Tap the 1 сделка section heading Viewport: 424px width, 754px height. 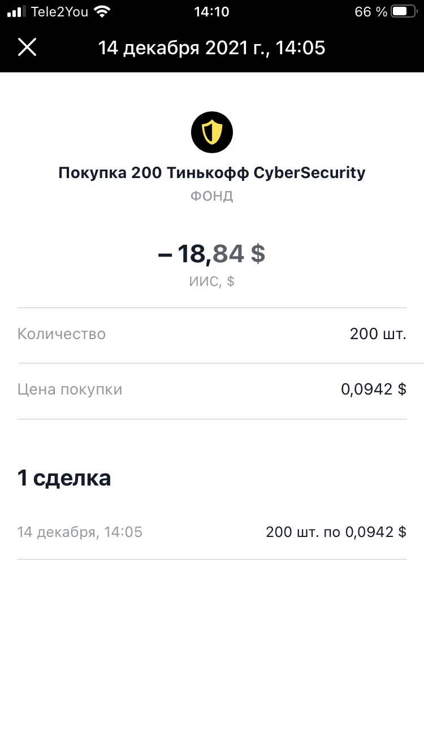(x=64, y=478)
